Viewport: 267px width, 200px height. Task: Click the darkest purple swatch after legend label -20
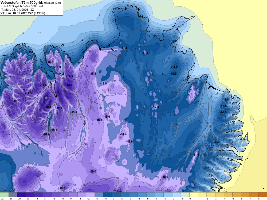pyautogui.click(x=22, y=195)
